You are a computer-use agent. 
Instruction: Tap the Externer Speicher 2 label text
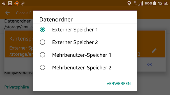pos(75,42)
